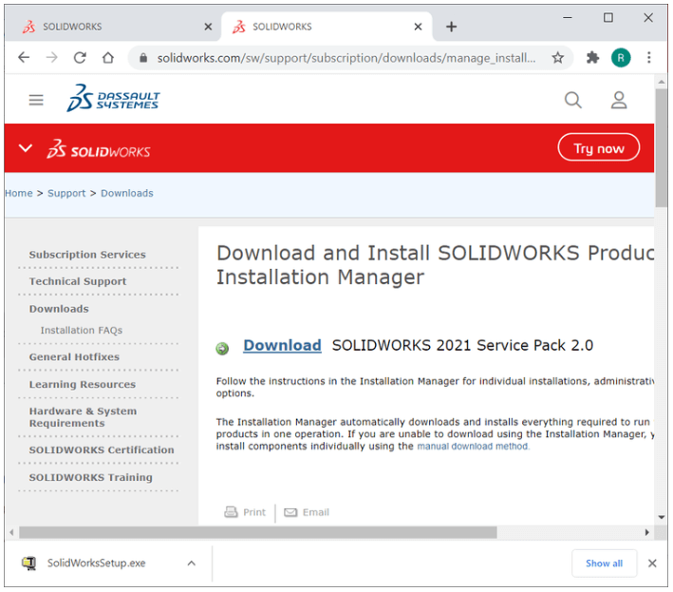This screenshot has height=592, width=673.
Task: Open Learning Resources sidebar item
Action: point(83,385)
